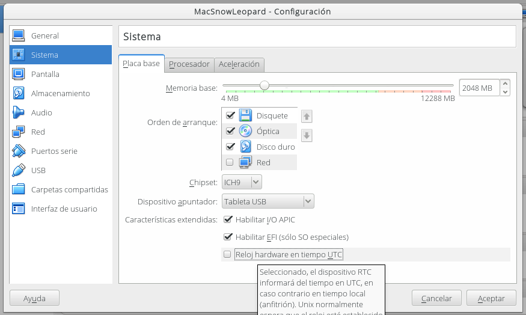
Task: Select the Sistema chip icon
Action: coord(19,55)
